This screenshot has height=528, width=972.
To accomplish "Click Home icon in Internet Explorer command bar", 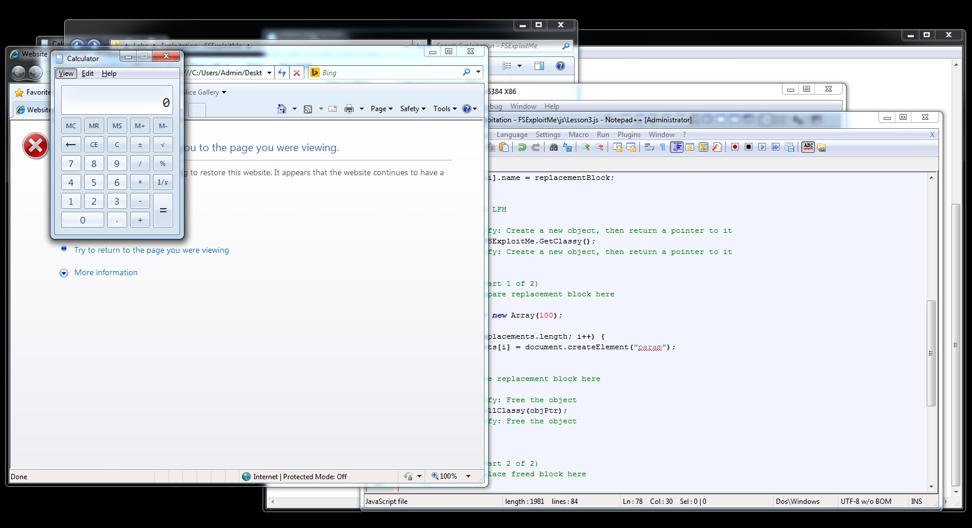I will point(282,109).
